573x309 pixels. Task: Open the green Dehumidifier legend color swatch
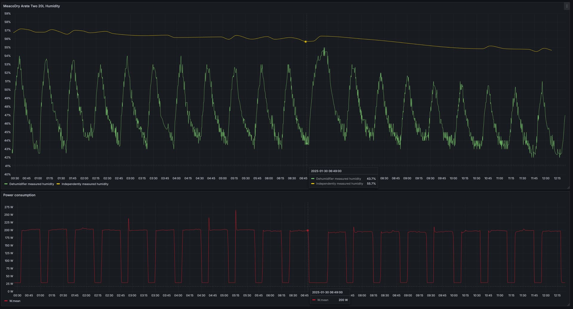[6, 184]
